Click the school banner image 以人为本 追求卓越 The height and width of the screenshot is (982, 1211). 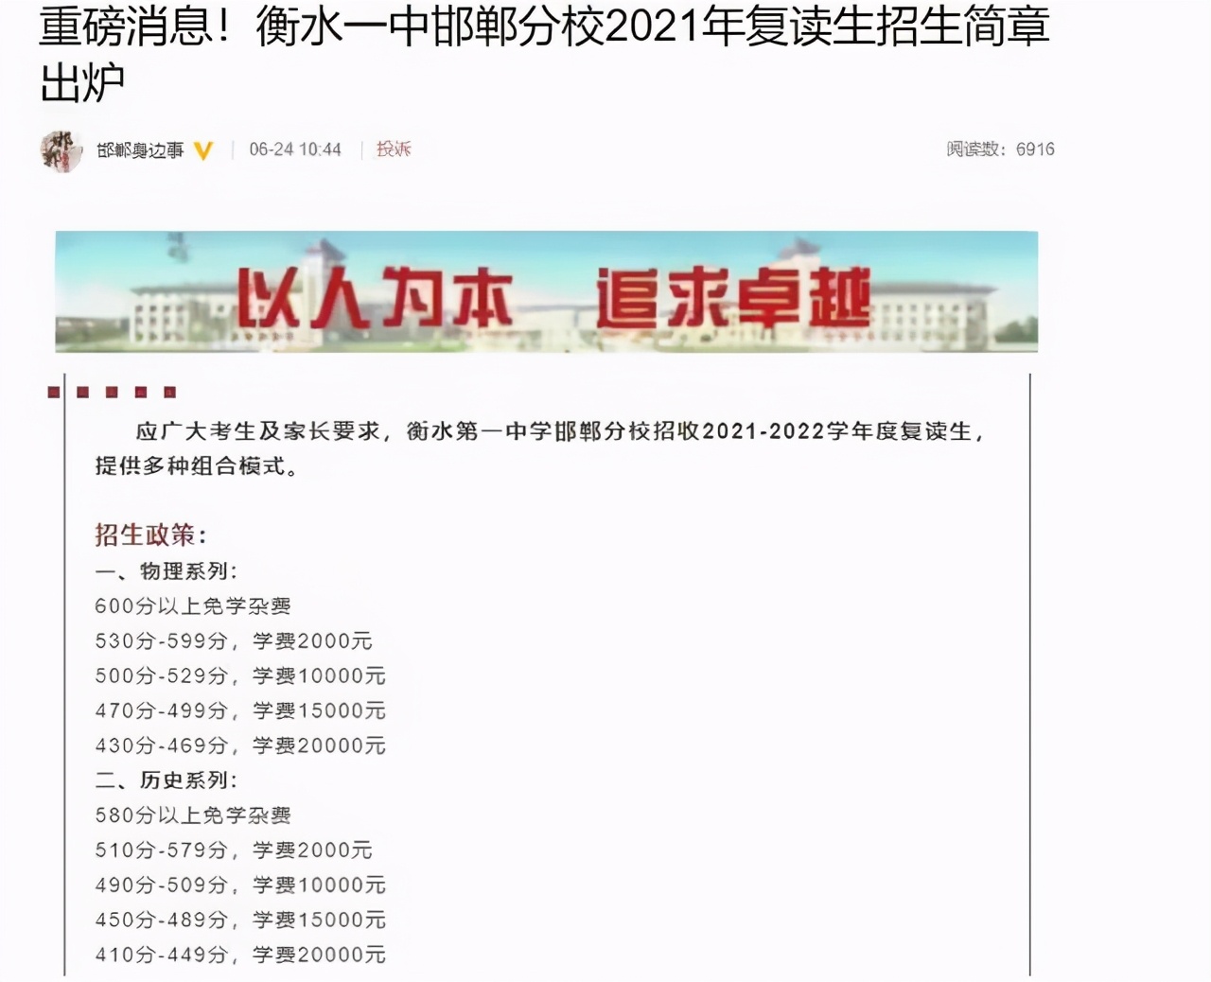click(547, 291)
